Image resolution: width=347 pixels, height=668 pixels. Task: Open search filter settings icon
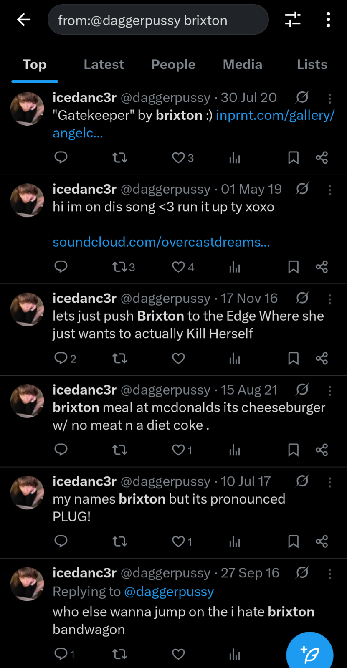coord(293,20)
